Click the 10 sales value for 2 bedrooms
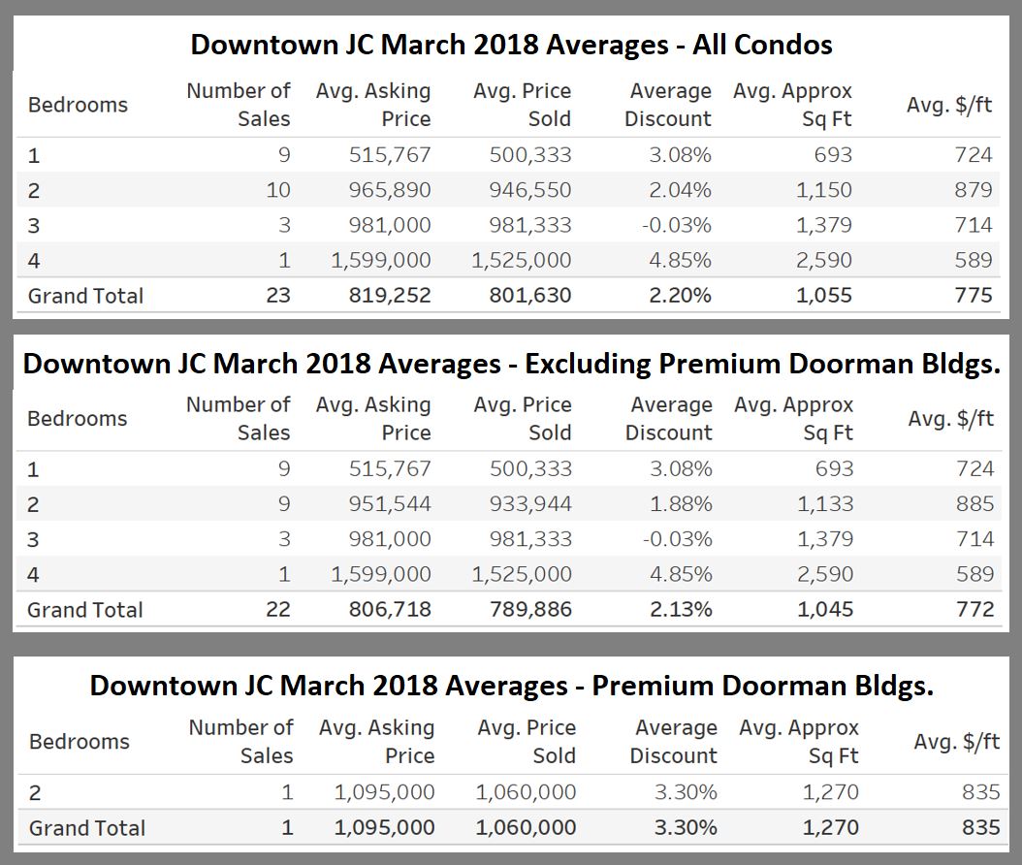This screenshot has width=1022, height=865. (x=278, y=190)
